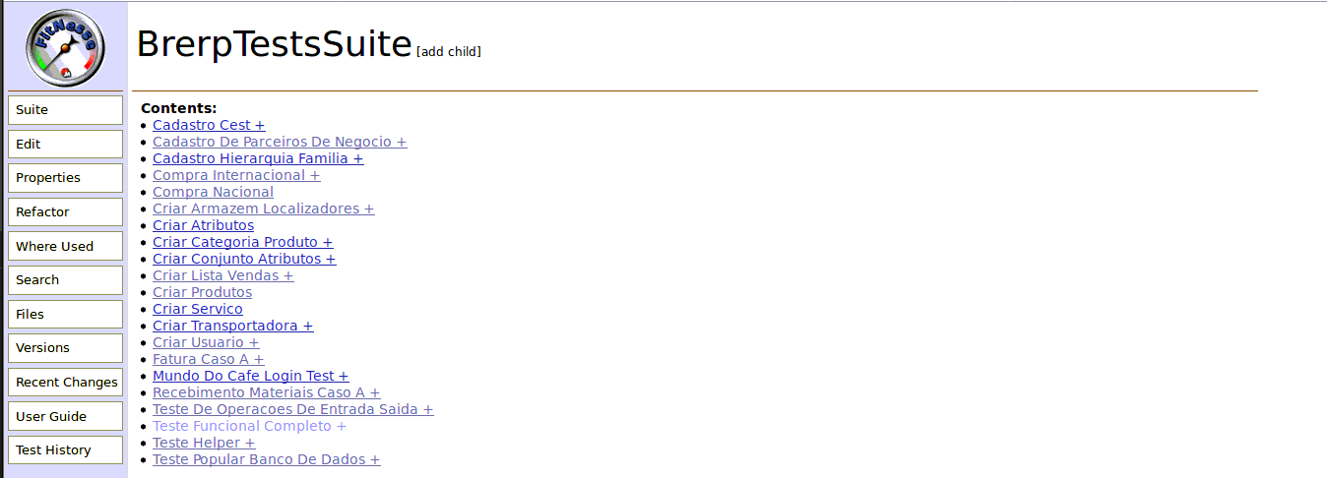Open Mundo Do Cafe Login Test
This screenshot has width=1327, height=478.
point(244,376)
